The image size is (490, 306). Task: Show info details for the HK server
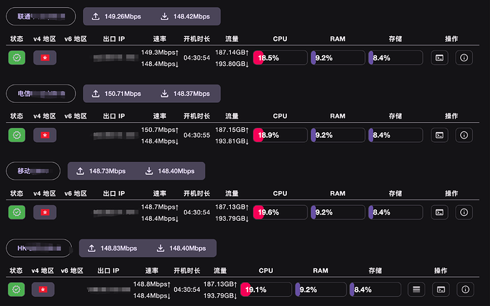(465, 289)
